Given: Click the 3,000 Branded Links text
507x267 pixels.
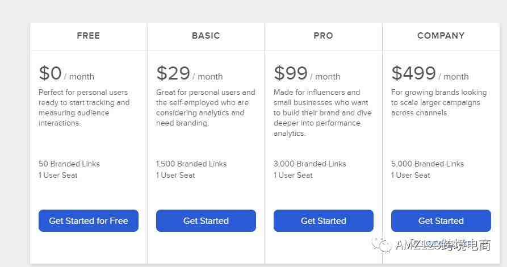Looking at the screenshot, I should click(310, 164).
